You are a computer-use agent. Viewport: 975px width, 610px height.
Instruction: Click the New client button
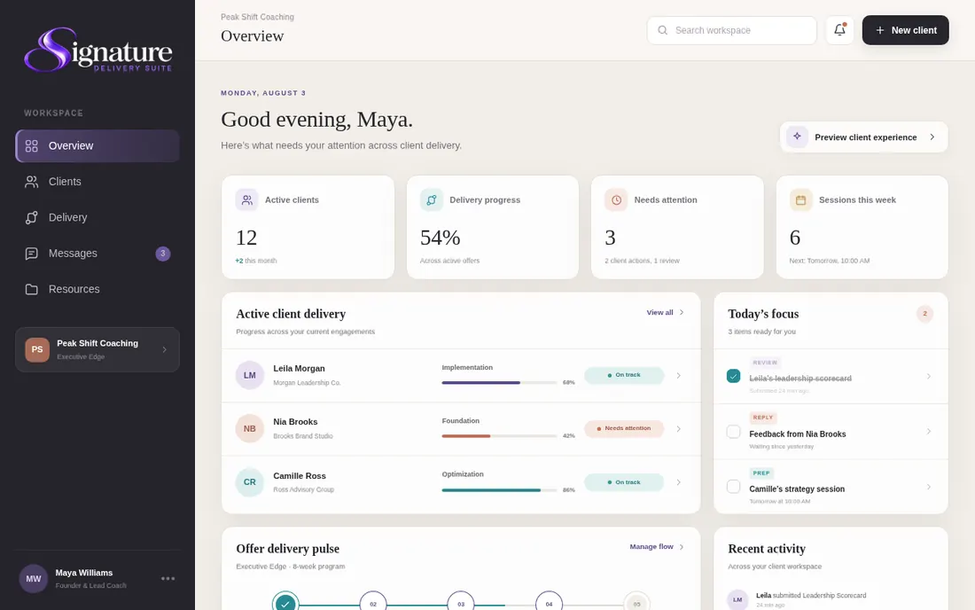[905, 30]
